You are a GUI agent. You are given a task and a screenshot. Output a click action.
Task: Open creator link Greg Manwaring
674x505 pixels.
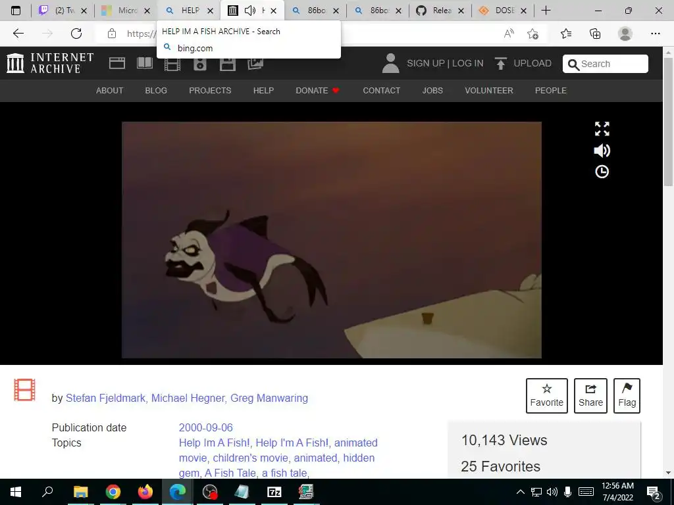(x=269, y=398)
